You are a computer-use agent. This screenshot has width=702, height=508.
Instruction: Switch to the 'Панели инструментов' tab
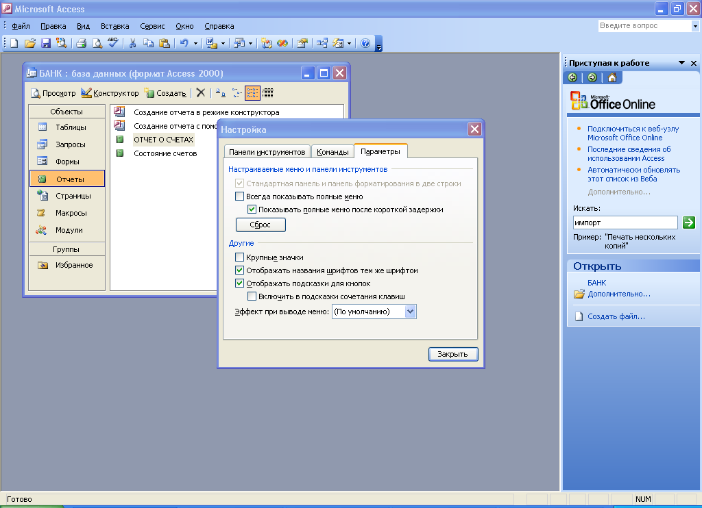click(267, 152)
